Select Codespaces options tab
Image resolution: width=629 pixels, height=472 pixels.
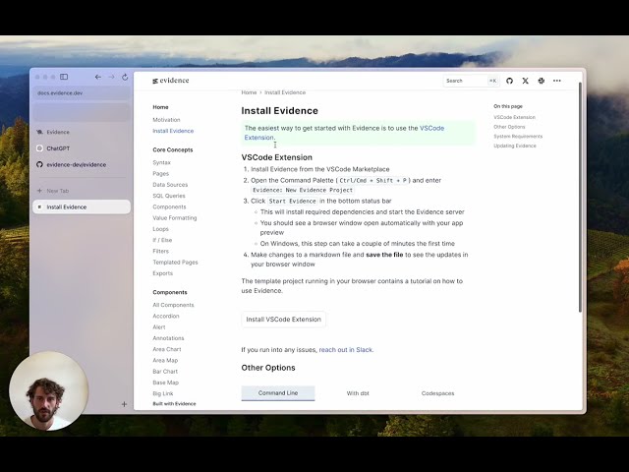pos(437,393)
